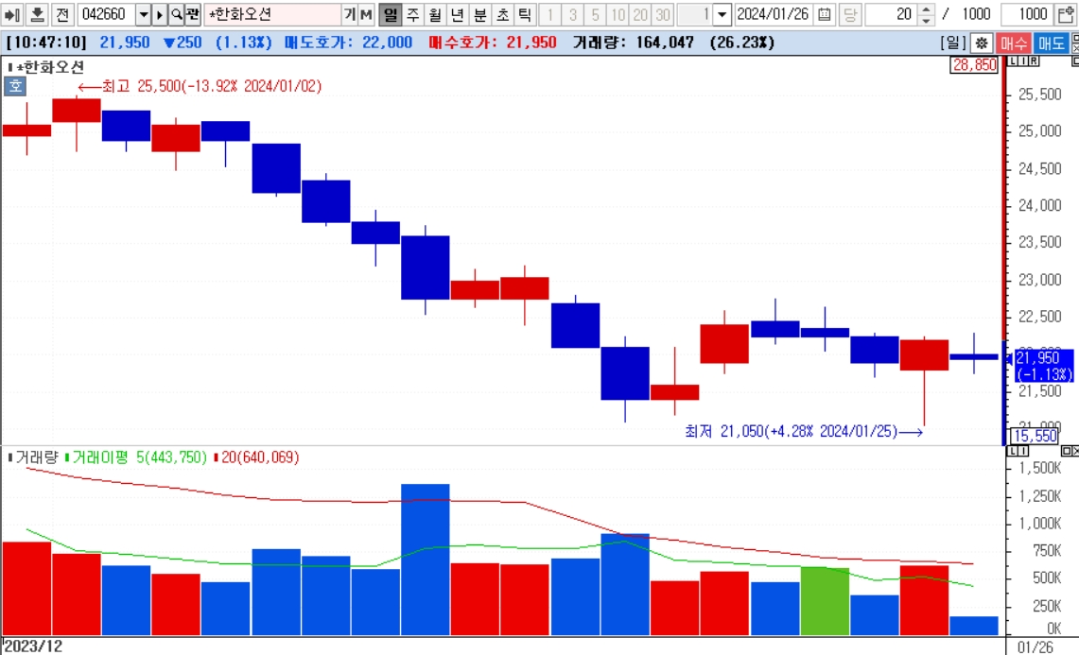Click the 전 button beside stock code
The image size is (1079, 655).
(x=62, y=14)
